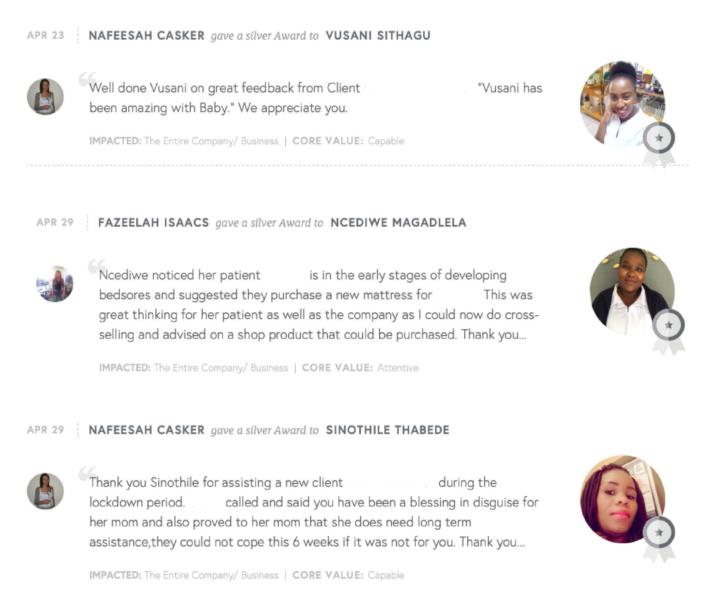This screenshot has width=721, height=610.
Task: Open the SINOTHILE THABEDE name link
Action: [388, 430]
